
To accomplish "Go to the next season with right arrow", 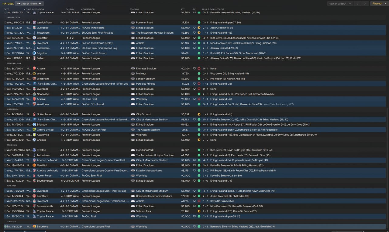I will pos(366,4).
